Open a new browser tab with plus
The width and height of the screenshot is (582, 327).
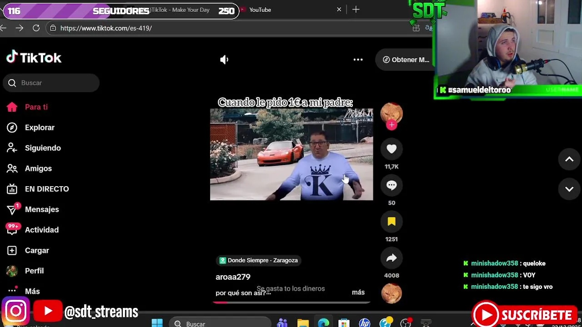[356, 10]
